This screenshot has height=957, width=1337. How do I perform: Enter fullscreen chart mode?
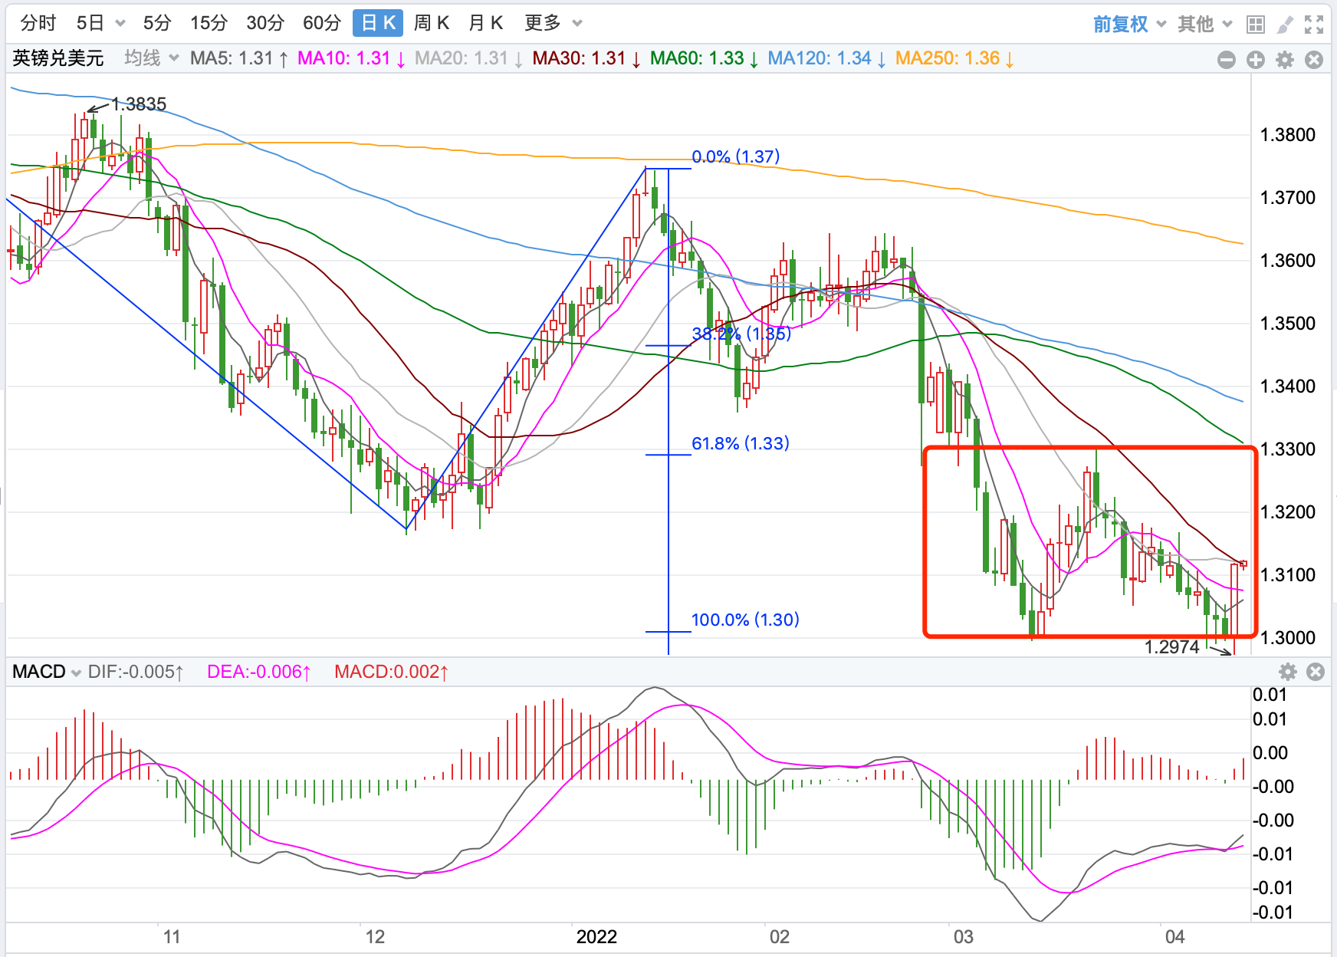(1314, 25)
